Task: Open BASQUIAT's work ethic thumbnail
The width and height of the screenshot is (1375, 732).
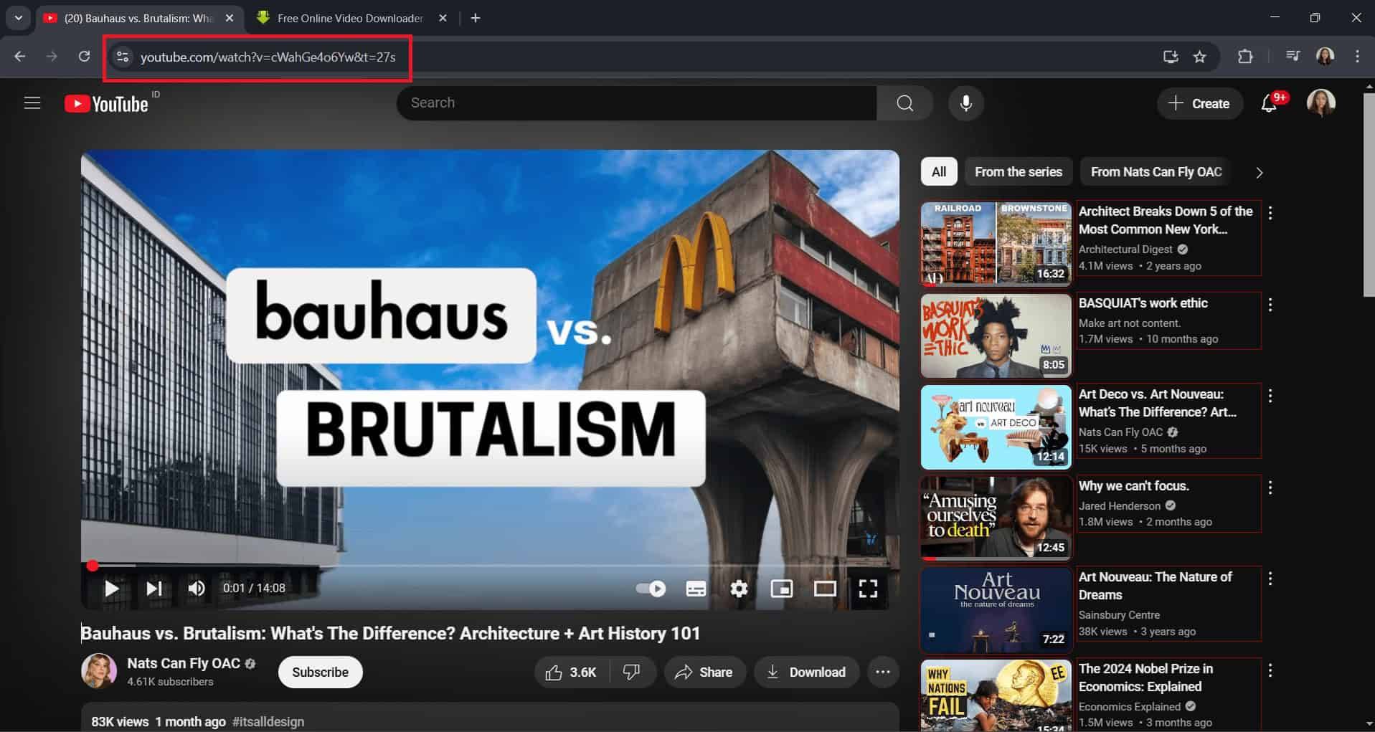Action: (x=996, y=336)
